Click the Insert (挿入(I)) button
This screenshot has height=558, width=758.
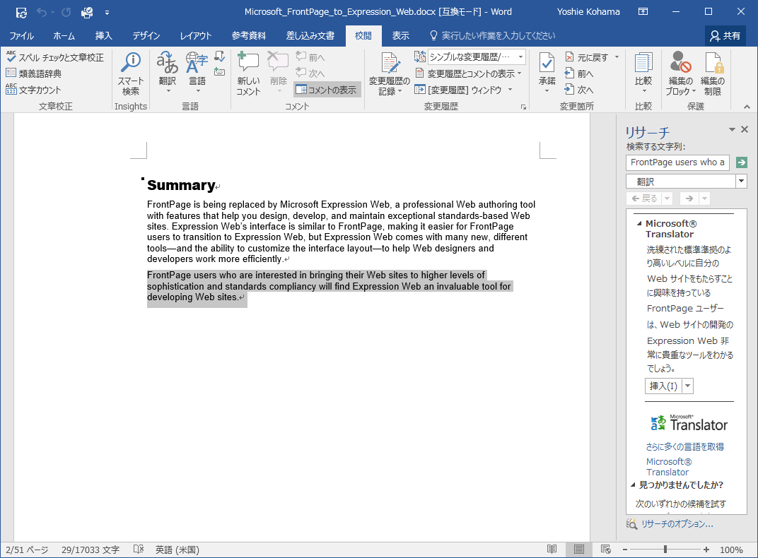tap(663, 386)
